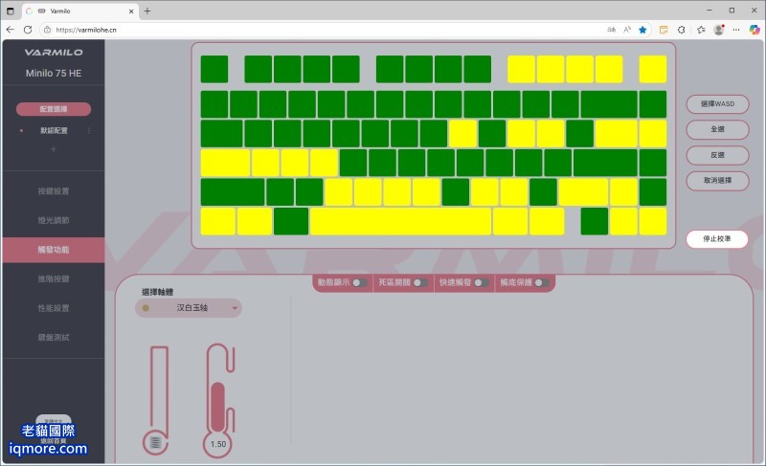Open the 性能設置 menu item

(54, 308)
